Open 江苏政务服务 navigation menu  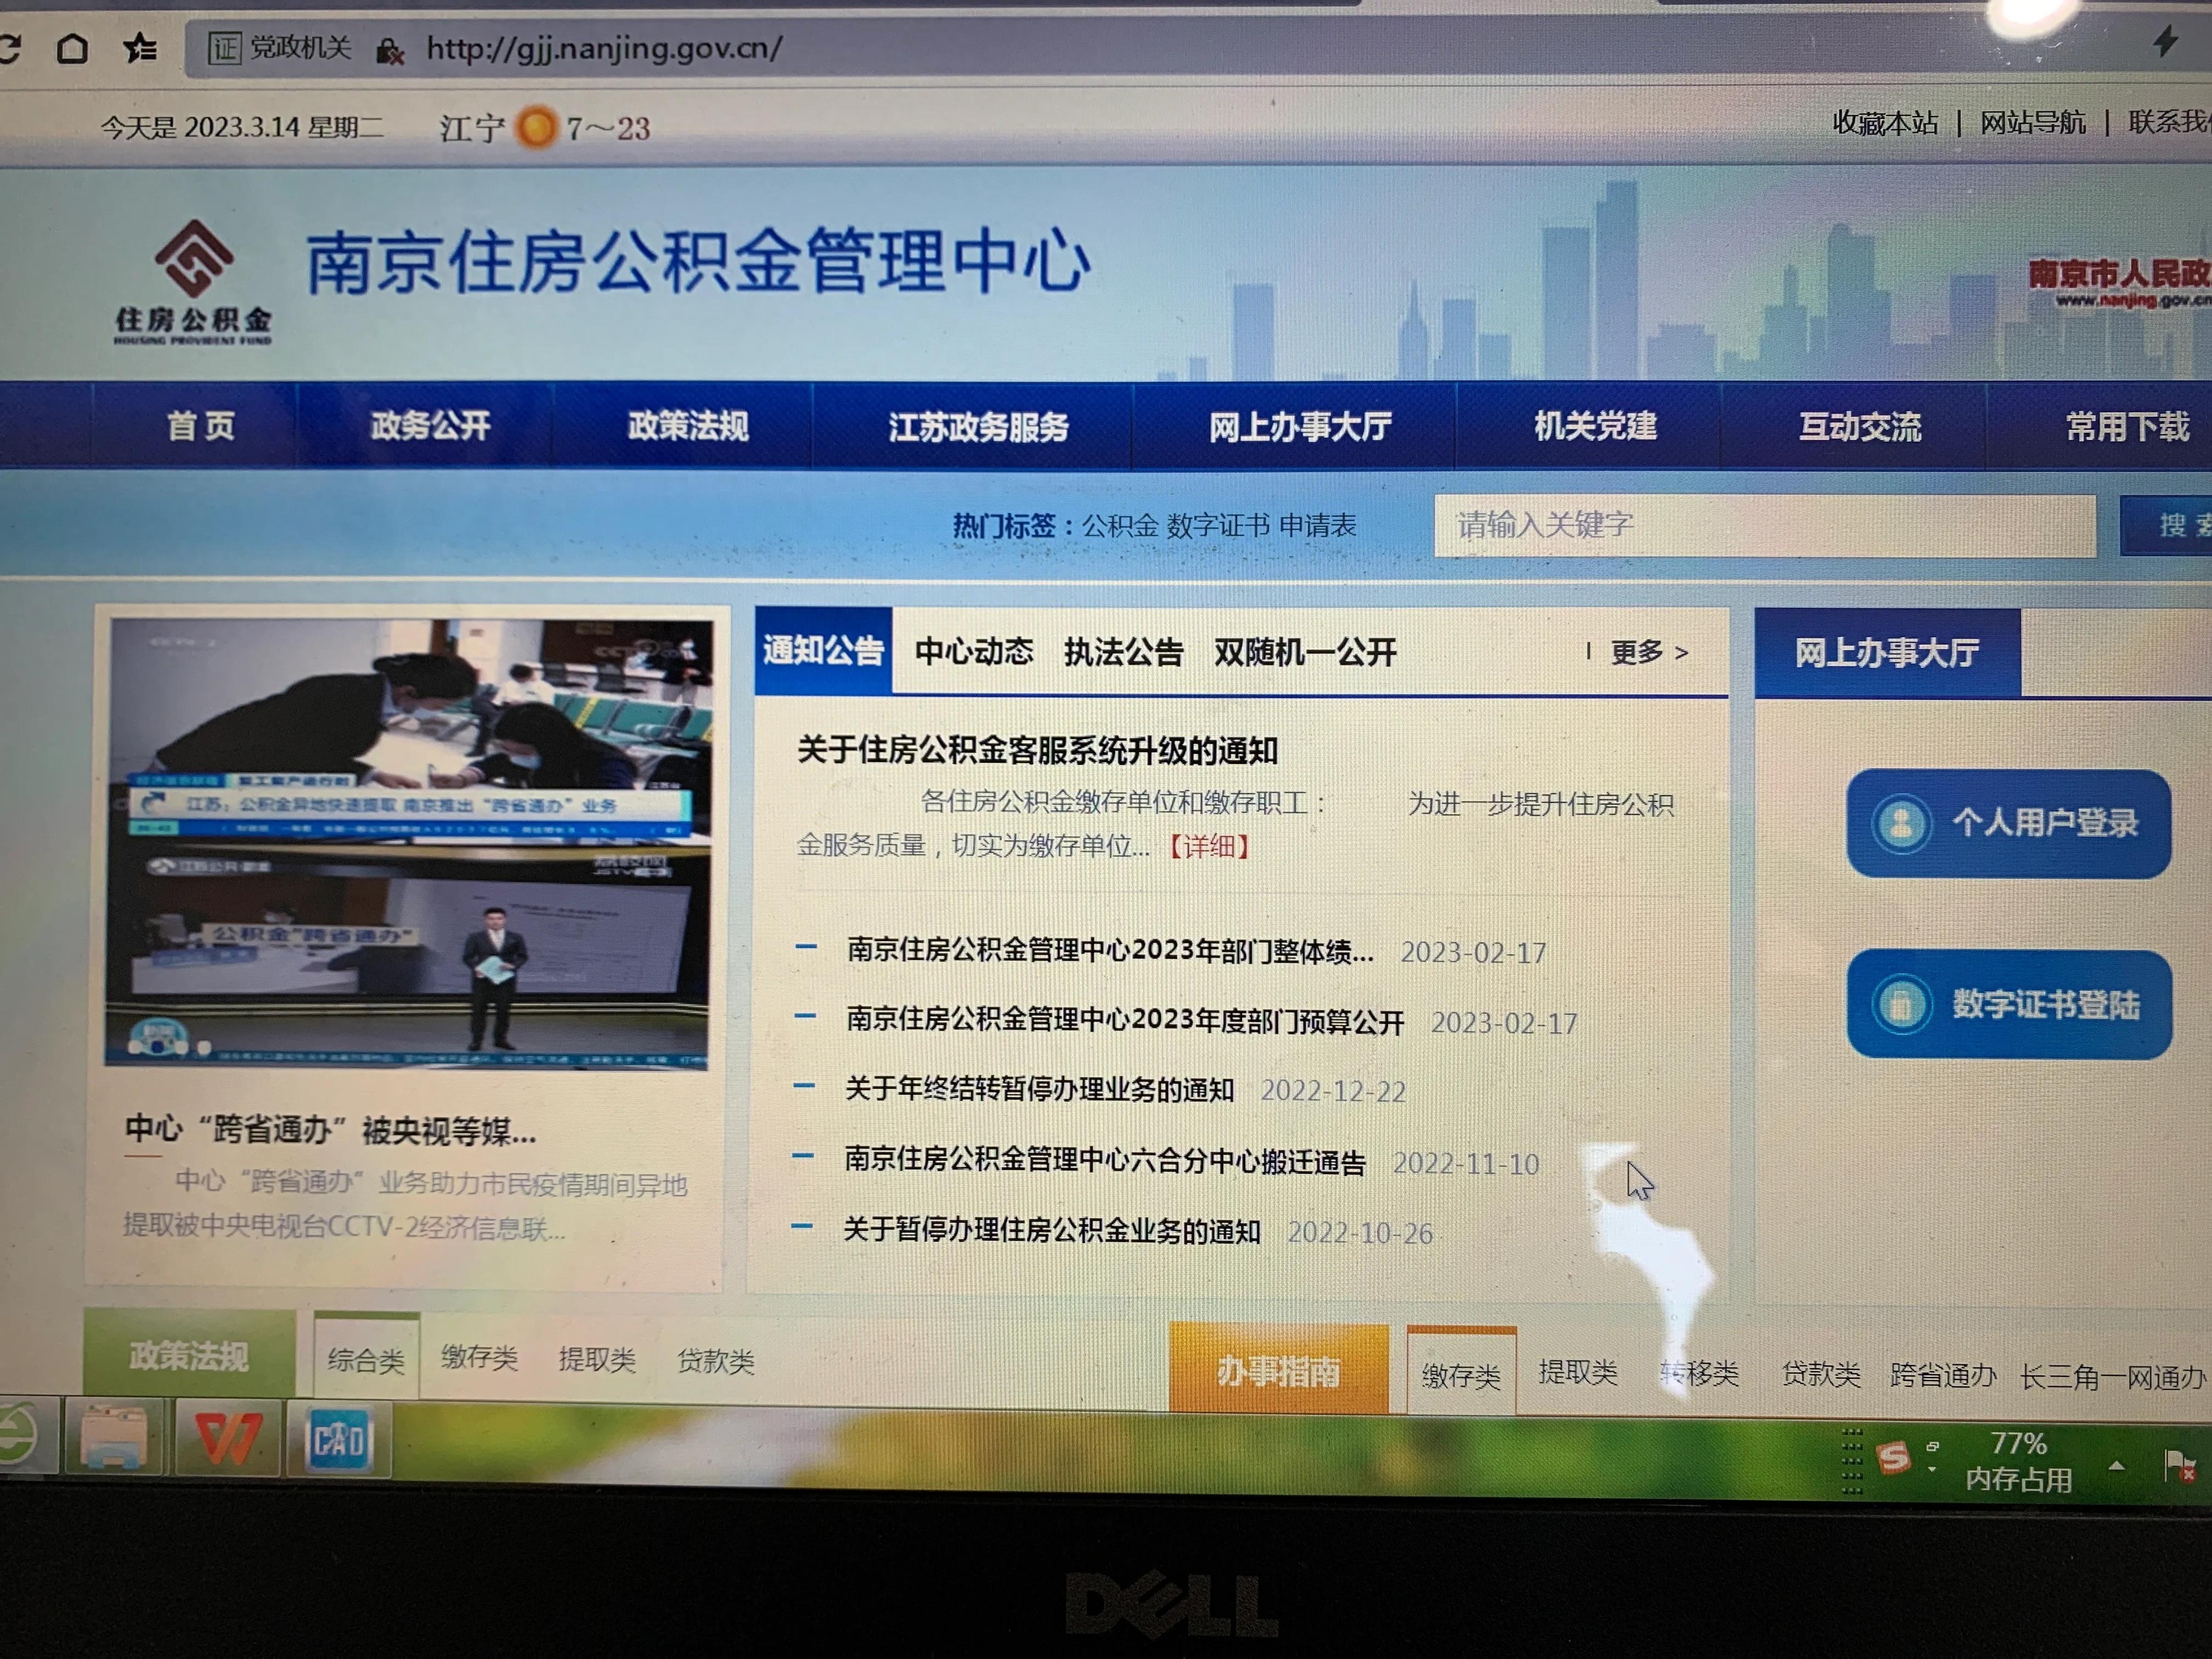click(x=978, y=427)
